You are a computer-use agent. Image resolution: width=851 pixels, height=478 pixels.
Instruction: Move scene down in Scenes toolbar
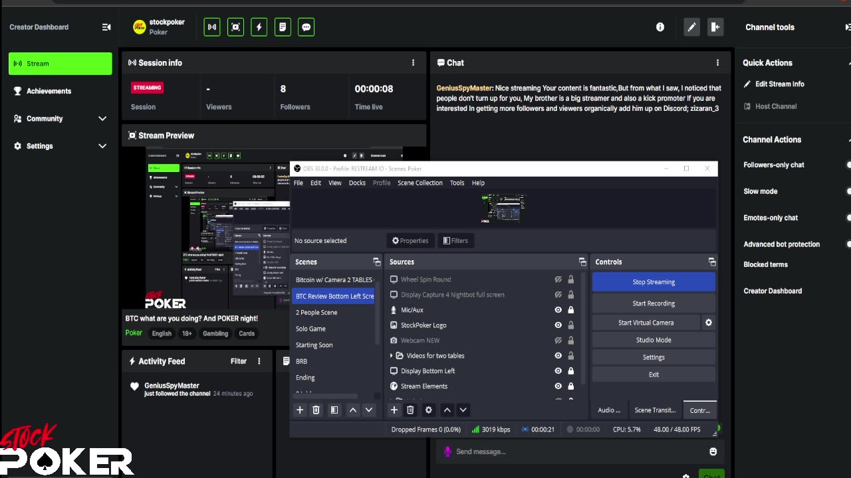(x=369, y=410)
